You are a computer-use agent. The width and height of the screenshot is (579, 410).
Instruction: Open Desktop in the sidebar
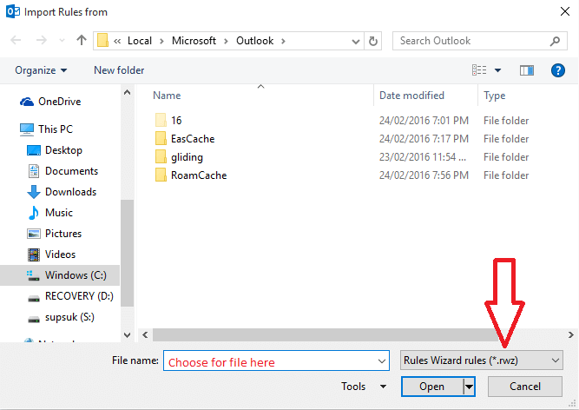(x=63, y=150)
